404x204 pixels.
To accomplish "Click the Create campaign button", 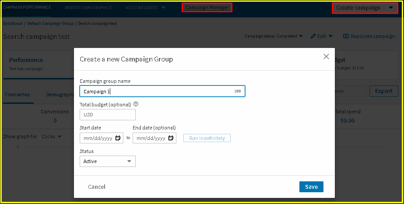I will (358, 8).
